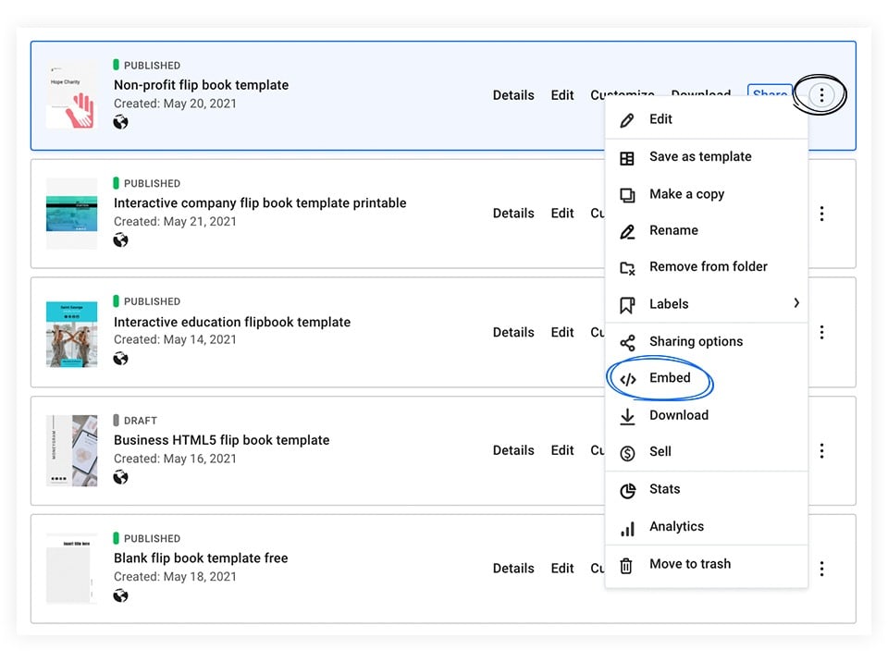Viewport: 888px width, 662px height.
Task: Open three-dot menu for Business HTML5 flip book
Action: point(821,450)
